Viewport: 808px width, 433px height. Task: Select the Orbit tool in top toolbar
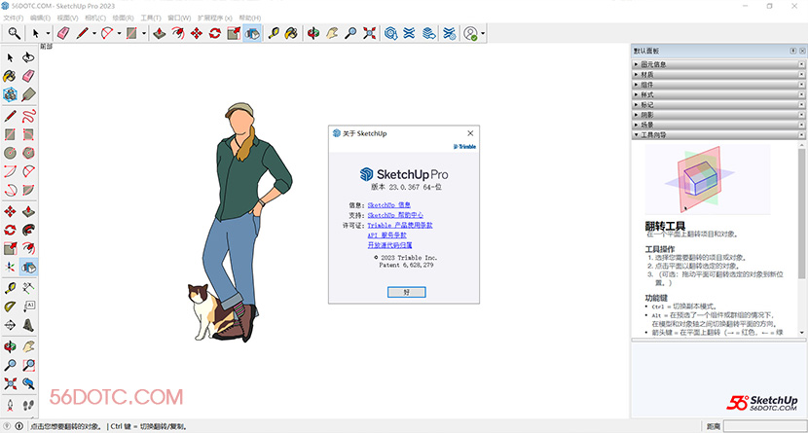click(x=313, y=33)
